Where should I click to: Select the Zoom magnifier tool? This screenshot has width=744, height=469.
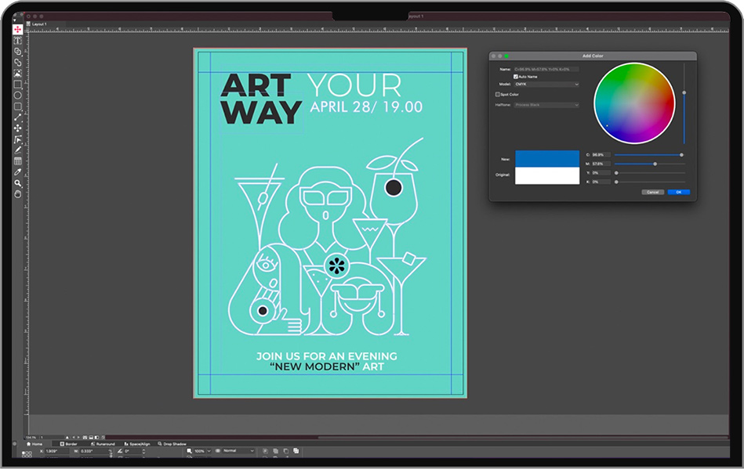[x=18, y=183]
